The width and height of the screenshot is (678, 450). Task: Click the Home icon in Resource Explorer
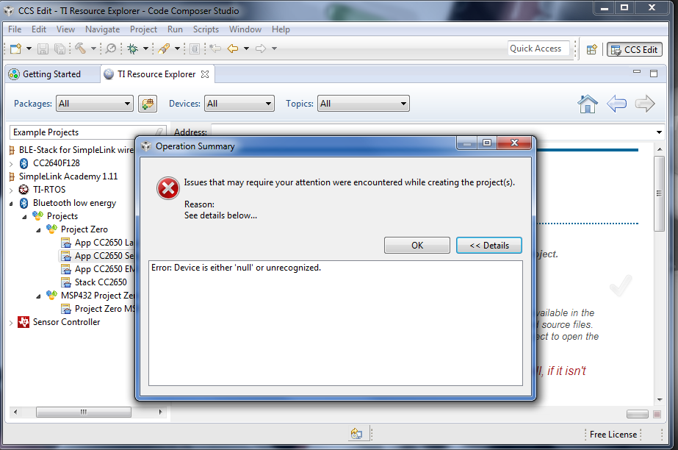[x=587, y=104]
